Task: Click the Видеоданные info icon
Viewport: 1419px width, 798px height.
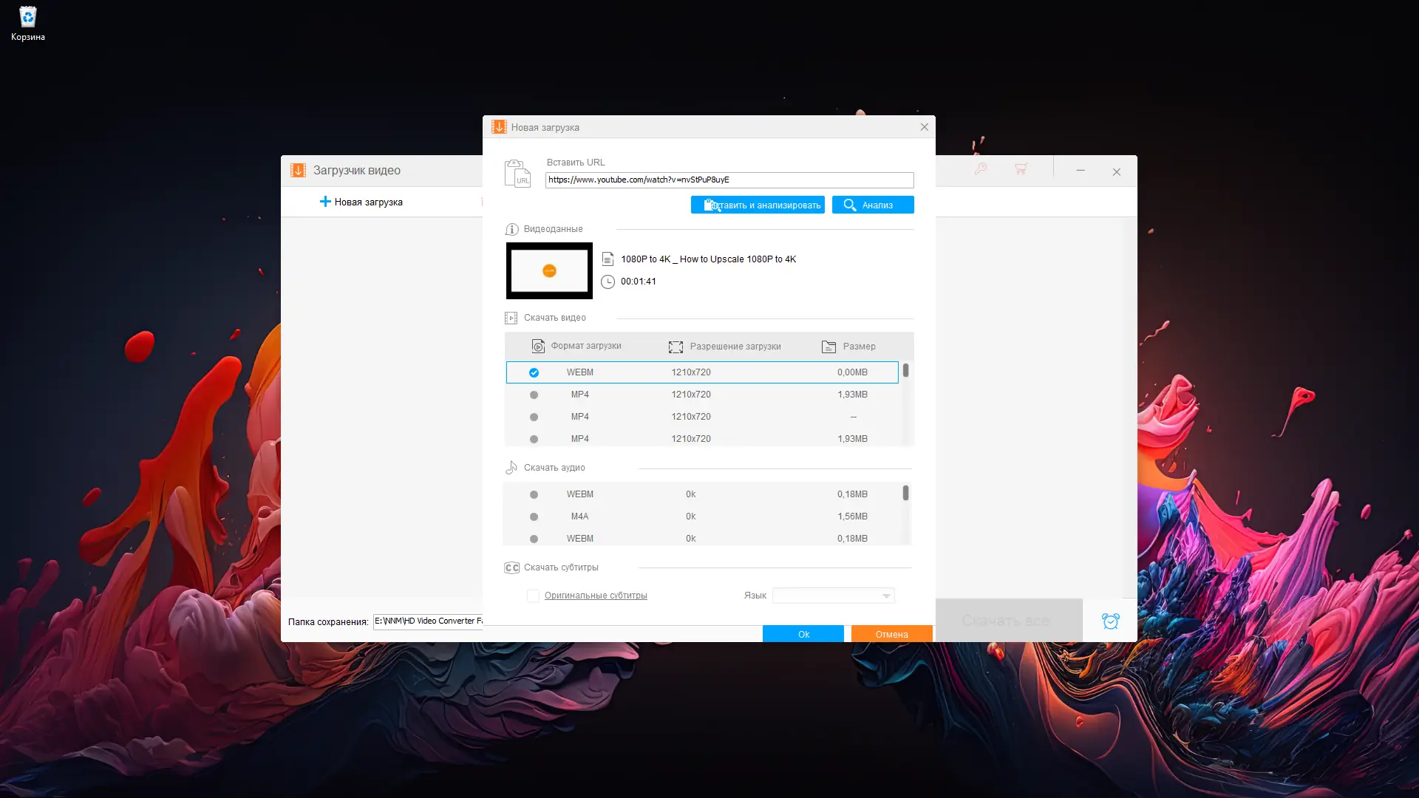Action: pos(511,229)
